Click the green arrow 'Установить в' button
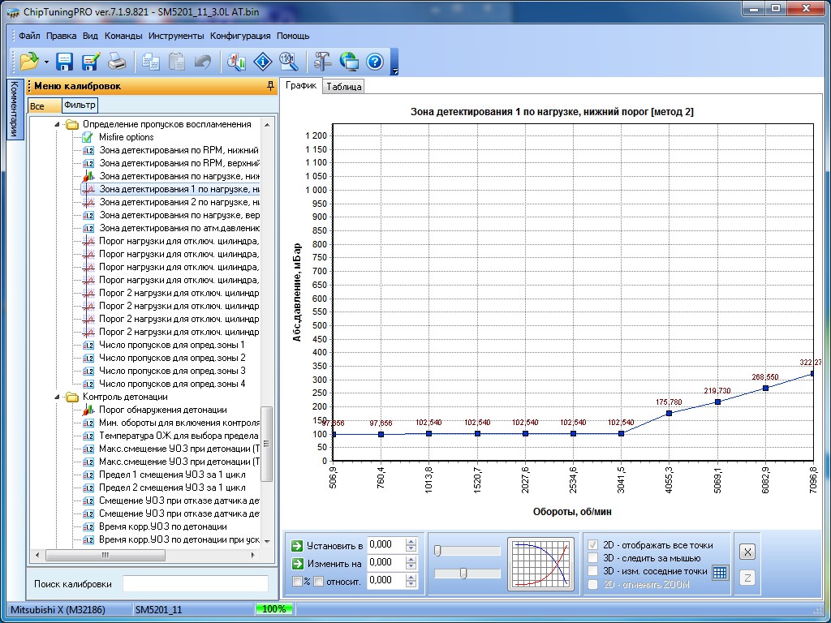Image resolution: width=831 pixels, height=623 pixels. coord(297,545)
